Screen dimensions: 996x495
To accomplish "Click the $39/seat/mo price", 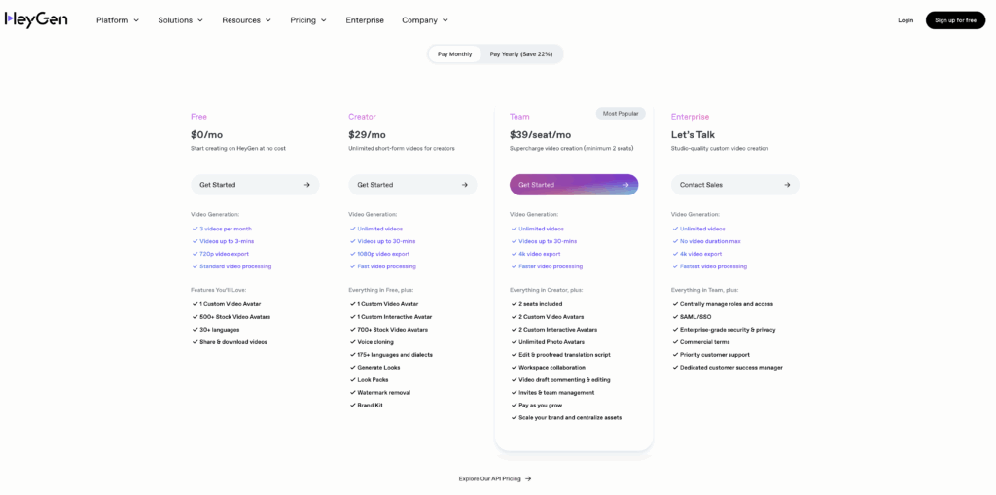I will (540, 135).
